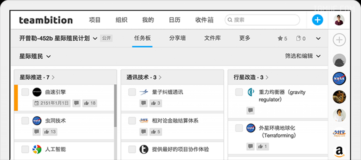Open 日历 in top navigation

[175, 20]
